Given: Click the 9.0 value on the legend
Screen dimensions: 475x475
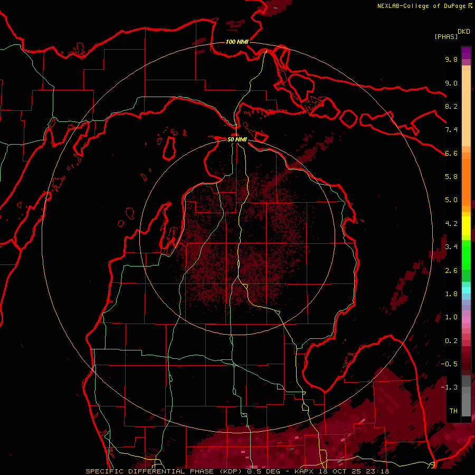Looking at the screenshot, I should (451, 83).
